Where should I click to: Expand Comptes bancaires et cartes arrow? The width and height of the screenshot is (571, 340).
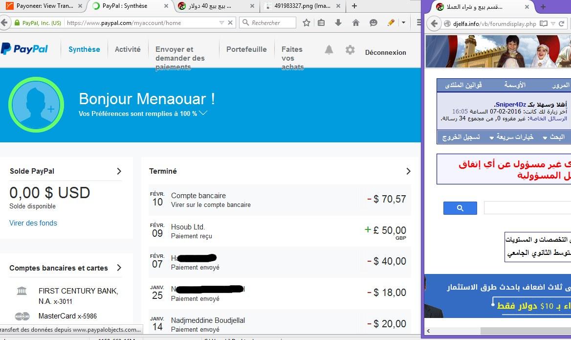(x=119, y=268)
